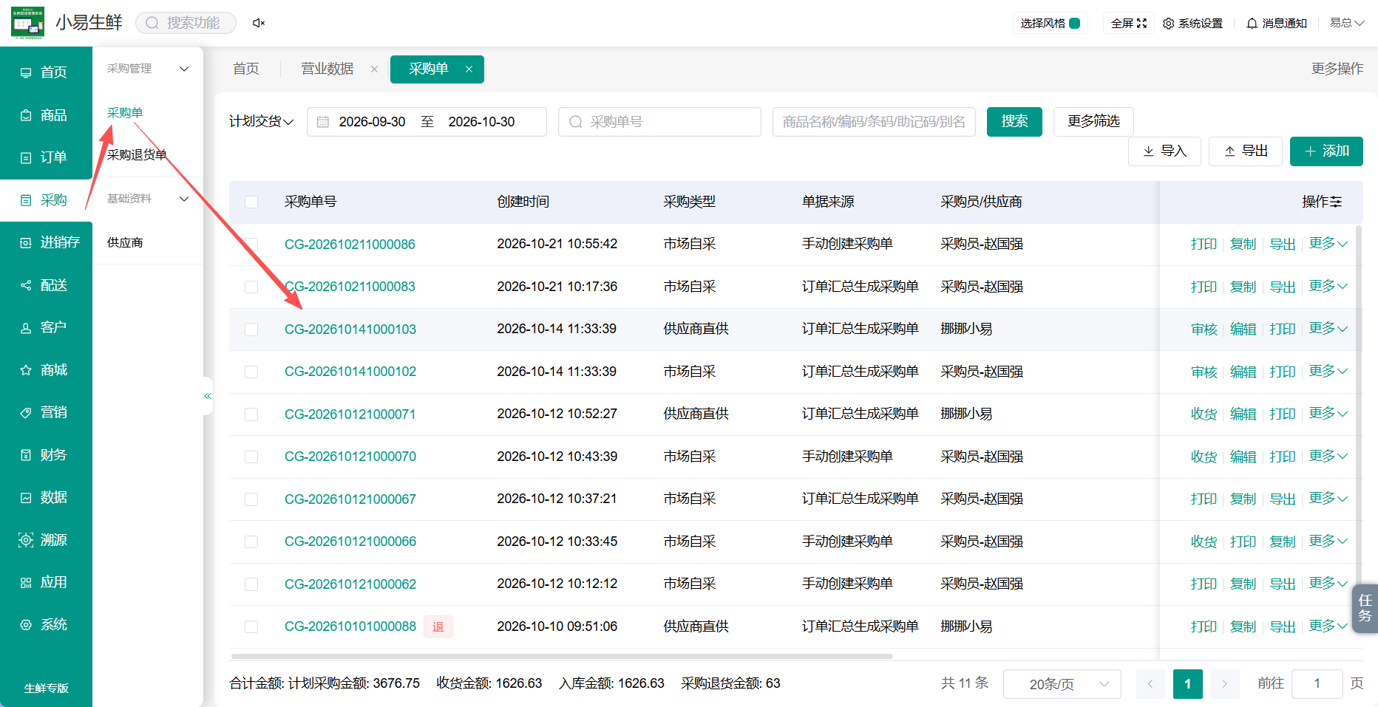
Task: Open 配送 in the left sidebar
Action: pos(46,285)
